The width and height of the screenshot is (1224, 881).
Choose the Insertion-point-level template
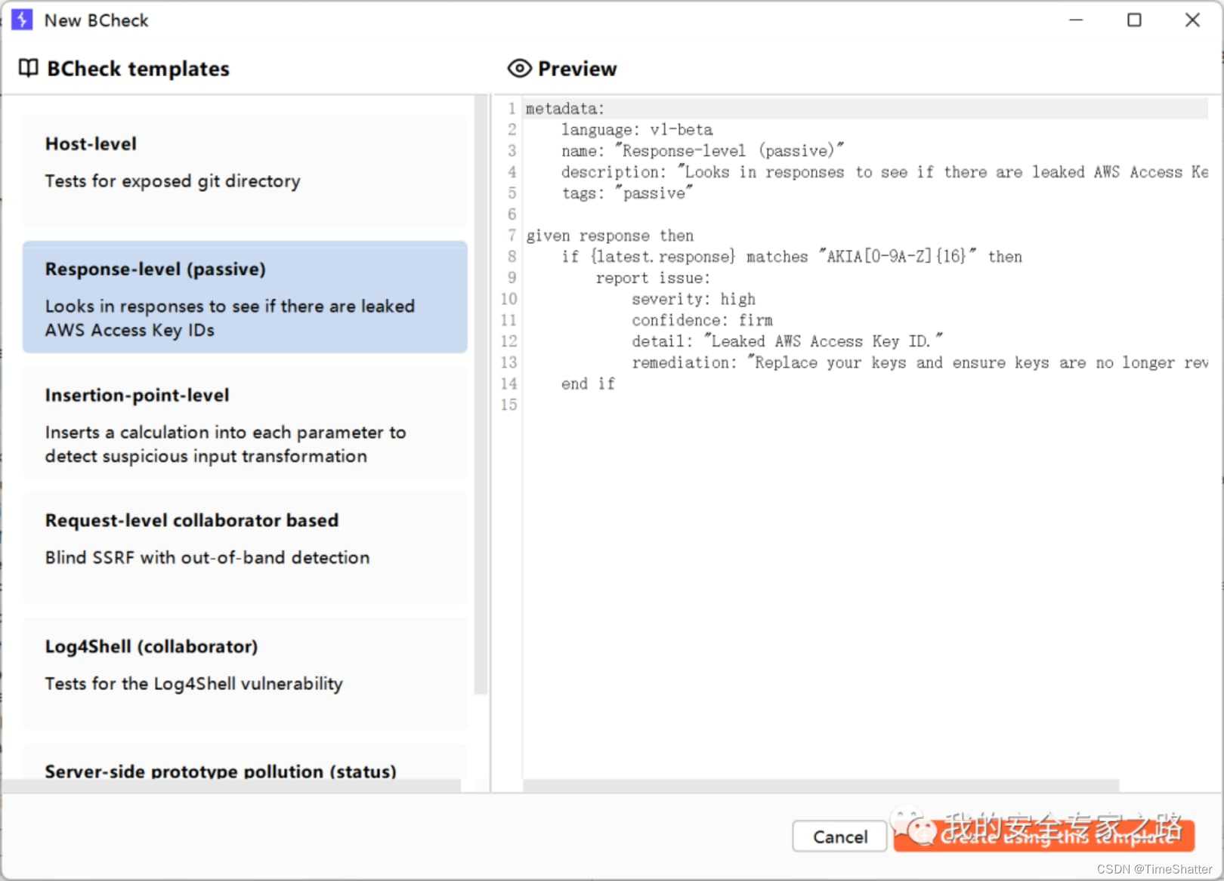[245, 423]
